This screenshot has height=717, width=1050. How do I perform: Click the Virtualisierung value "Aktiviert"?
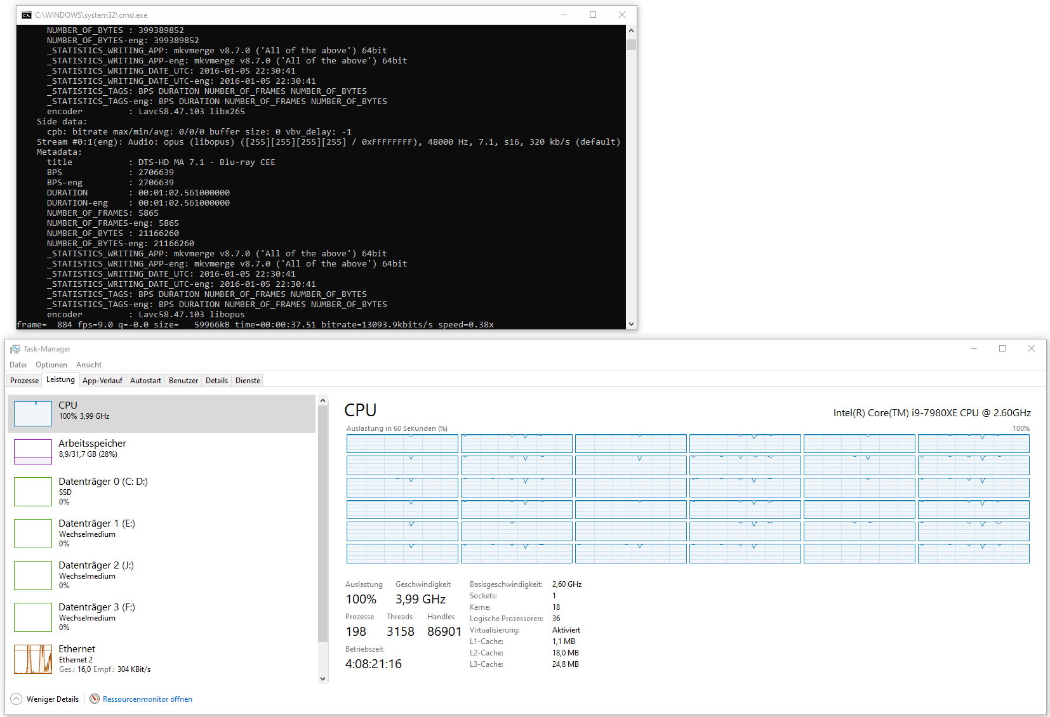pos(566,630)
